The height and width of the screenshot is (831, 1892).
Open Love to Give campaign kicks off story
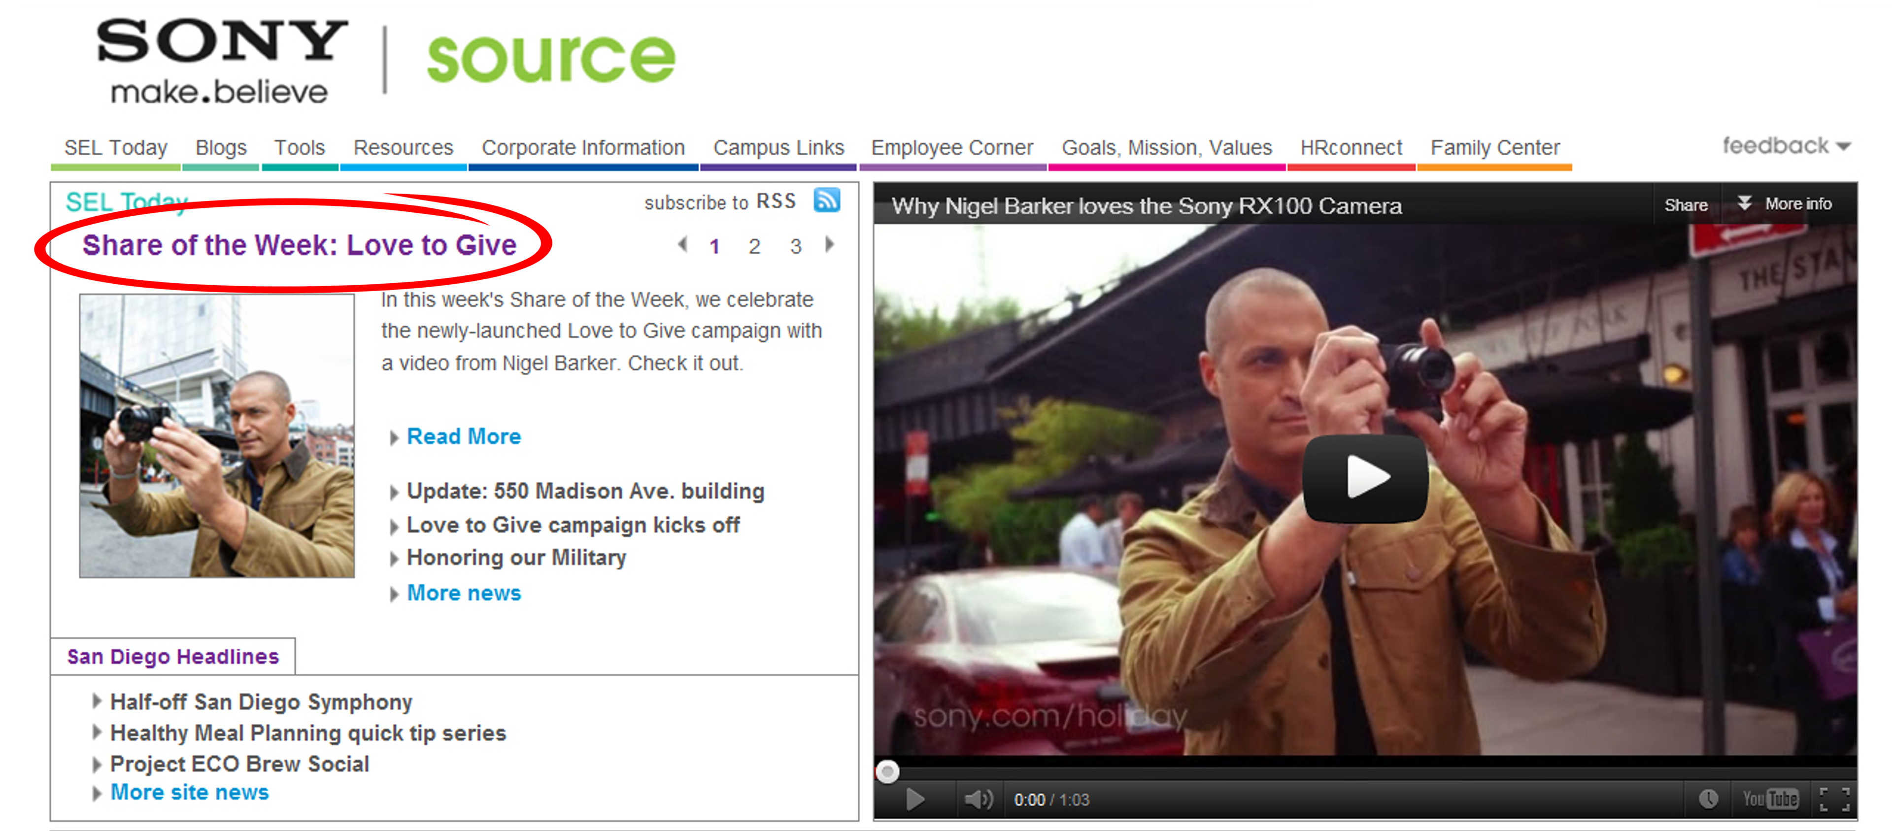click(x=573, y=525)
